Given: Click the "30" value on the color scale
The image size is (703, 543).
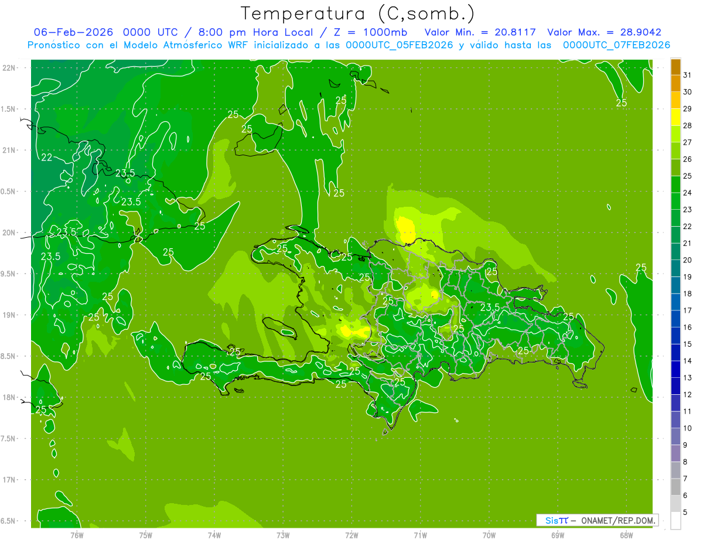Looking at the screenshot, I should (x=687, y=91).
